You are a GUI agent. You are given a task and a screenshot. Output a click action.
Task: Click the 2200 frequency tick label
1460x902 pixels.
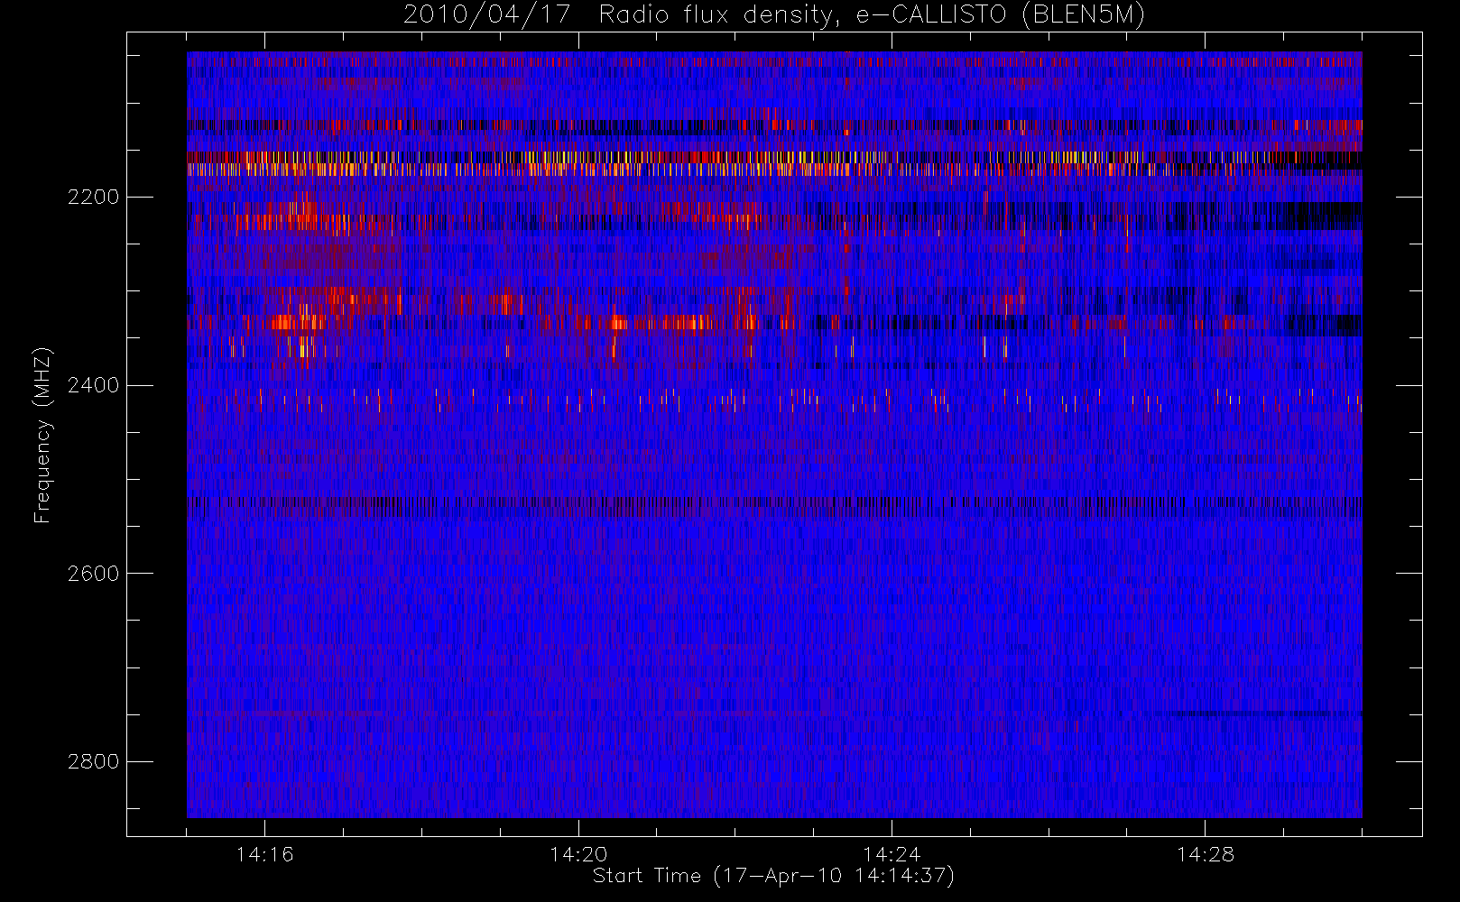click(93, 197)
